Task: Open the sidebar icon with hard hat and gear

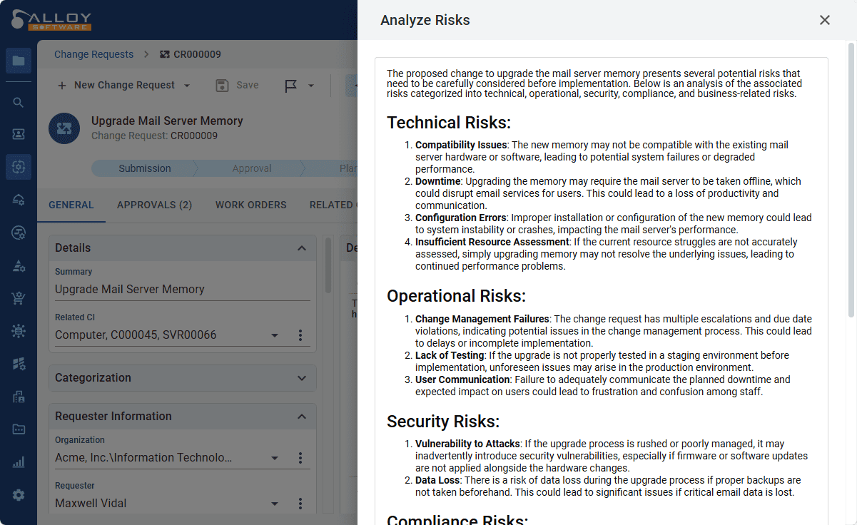Action: click(19, 200)
